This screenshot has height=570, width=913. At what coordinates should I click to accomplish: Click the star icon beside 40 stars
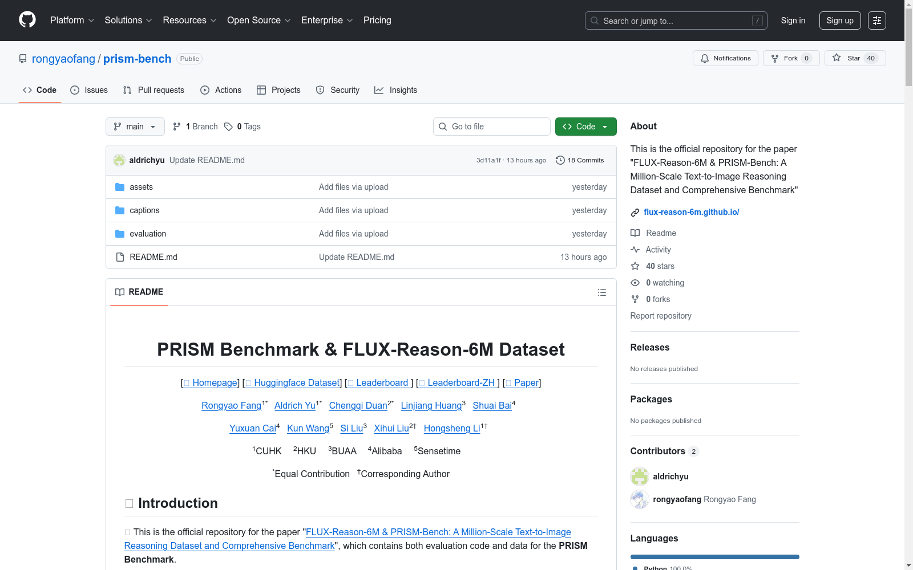click(635, 266)
